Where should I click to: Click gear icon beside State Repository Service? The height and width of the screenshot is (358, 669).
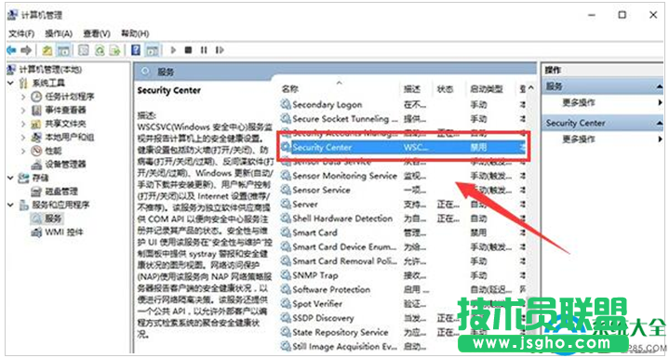[286, 332]
